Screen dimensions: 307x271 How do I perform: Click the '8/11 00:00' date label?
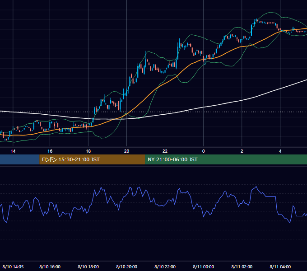(x=204, y=266)
